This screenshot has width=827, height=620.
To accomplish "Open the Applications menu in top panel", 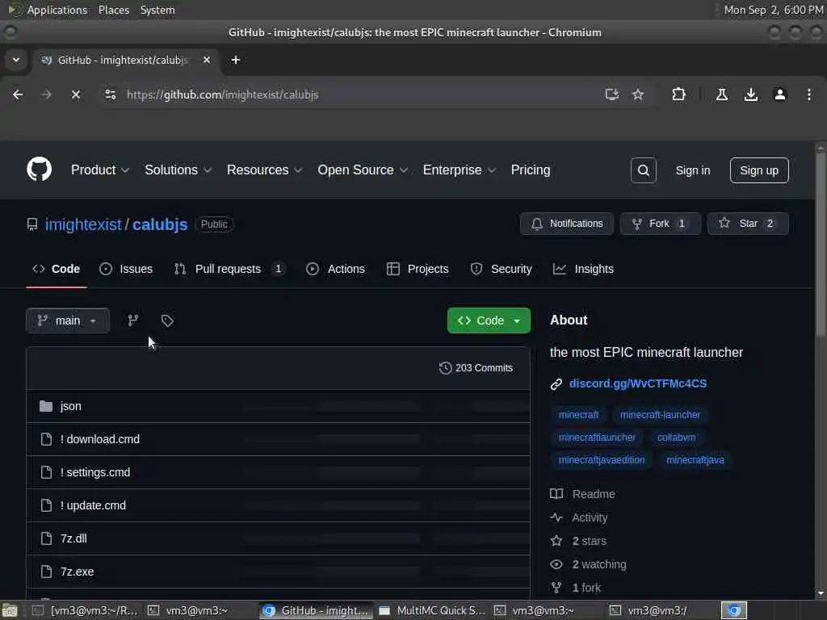I will pyautogui.click(x=57, y=10).
